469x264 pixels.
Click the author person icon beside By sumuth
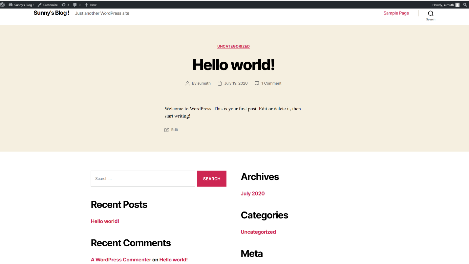tap(187, 83)
